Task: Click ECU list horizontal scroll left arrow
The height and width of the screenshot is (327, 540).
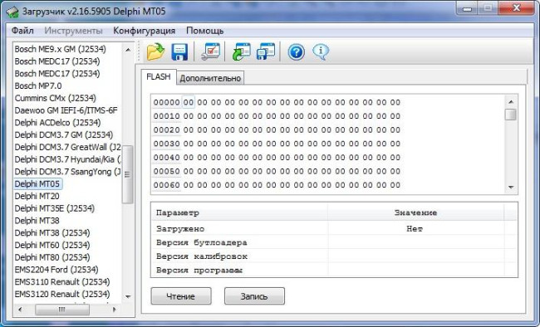Action: (20, 310)
